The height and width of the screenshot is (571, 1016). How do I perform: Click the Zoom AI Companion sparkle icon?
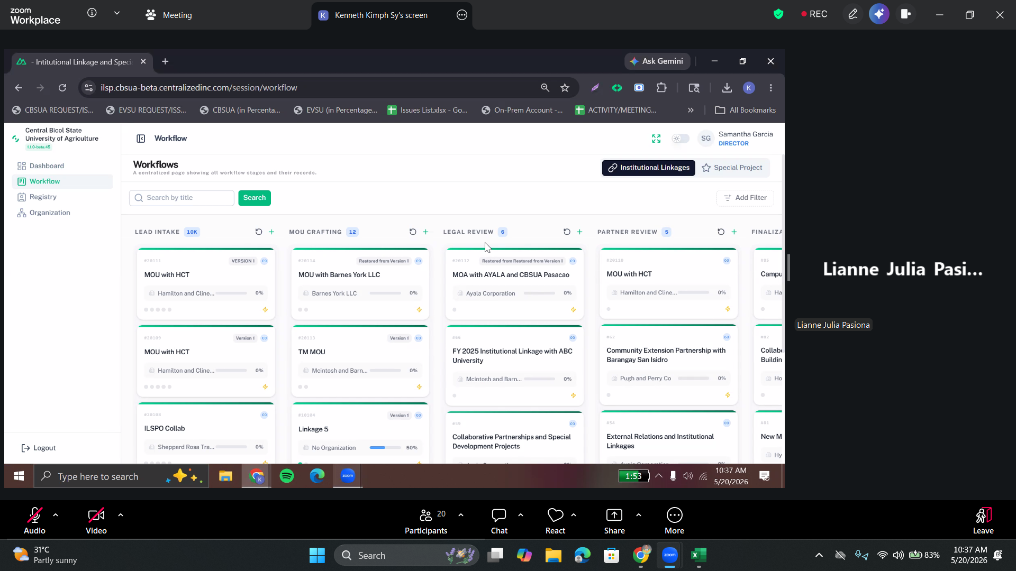pos(879,14)
